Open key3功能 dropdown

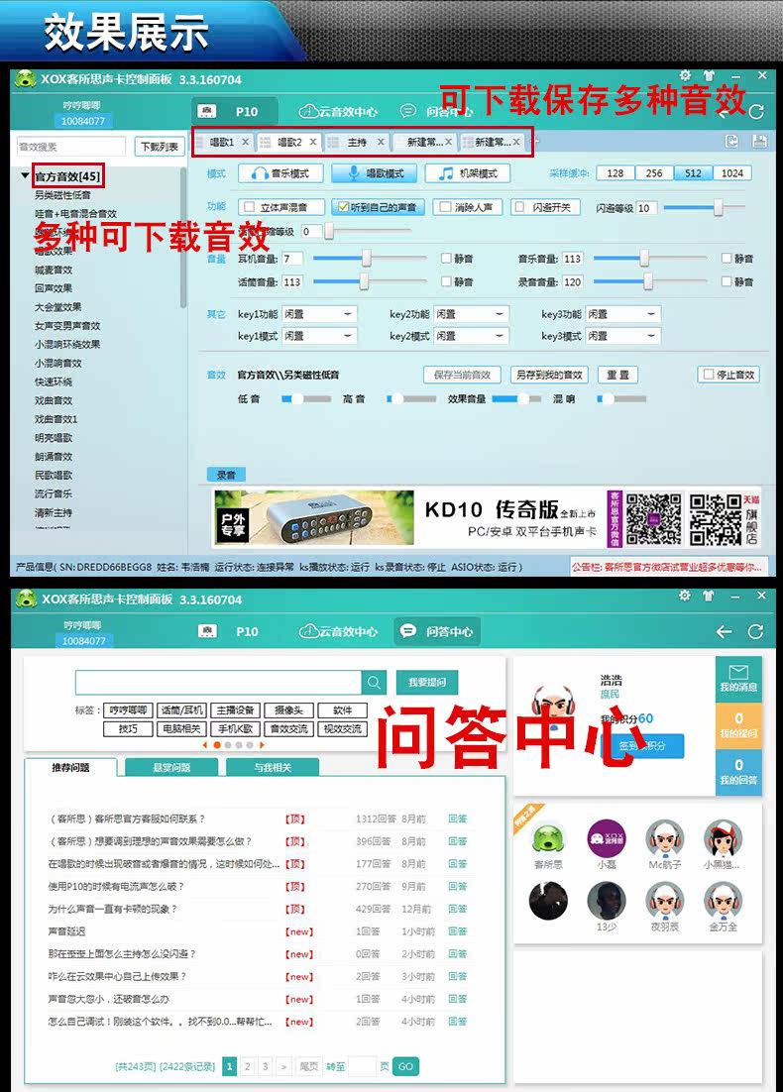[622, 314]
